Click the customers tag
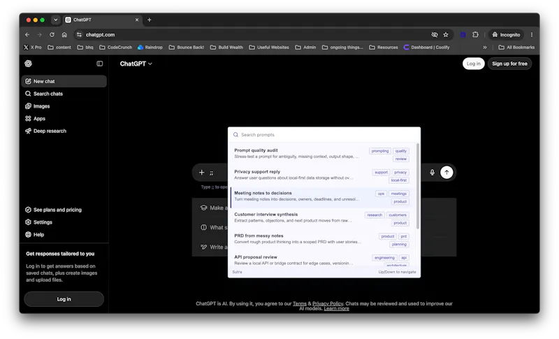The width and height of the screenshot is (559, 339). [398, 215]
